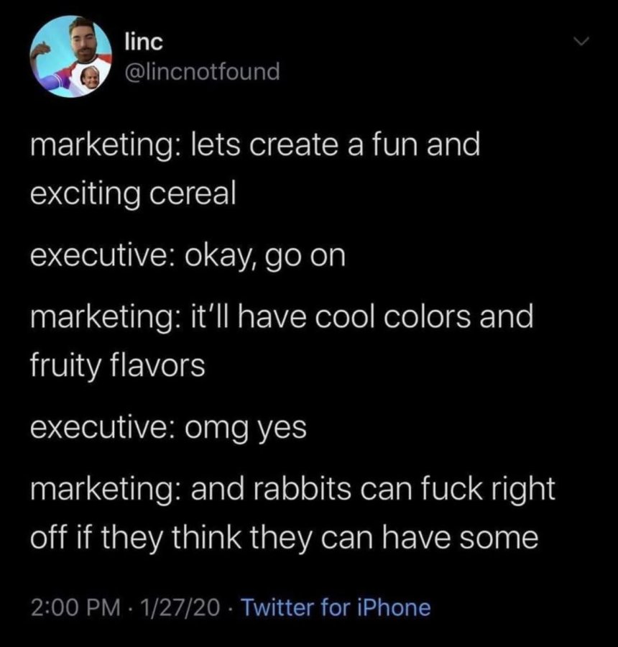Click the display name "linc"
618x647 pixels.
(144, 42)
